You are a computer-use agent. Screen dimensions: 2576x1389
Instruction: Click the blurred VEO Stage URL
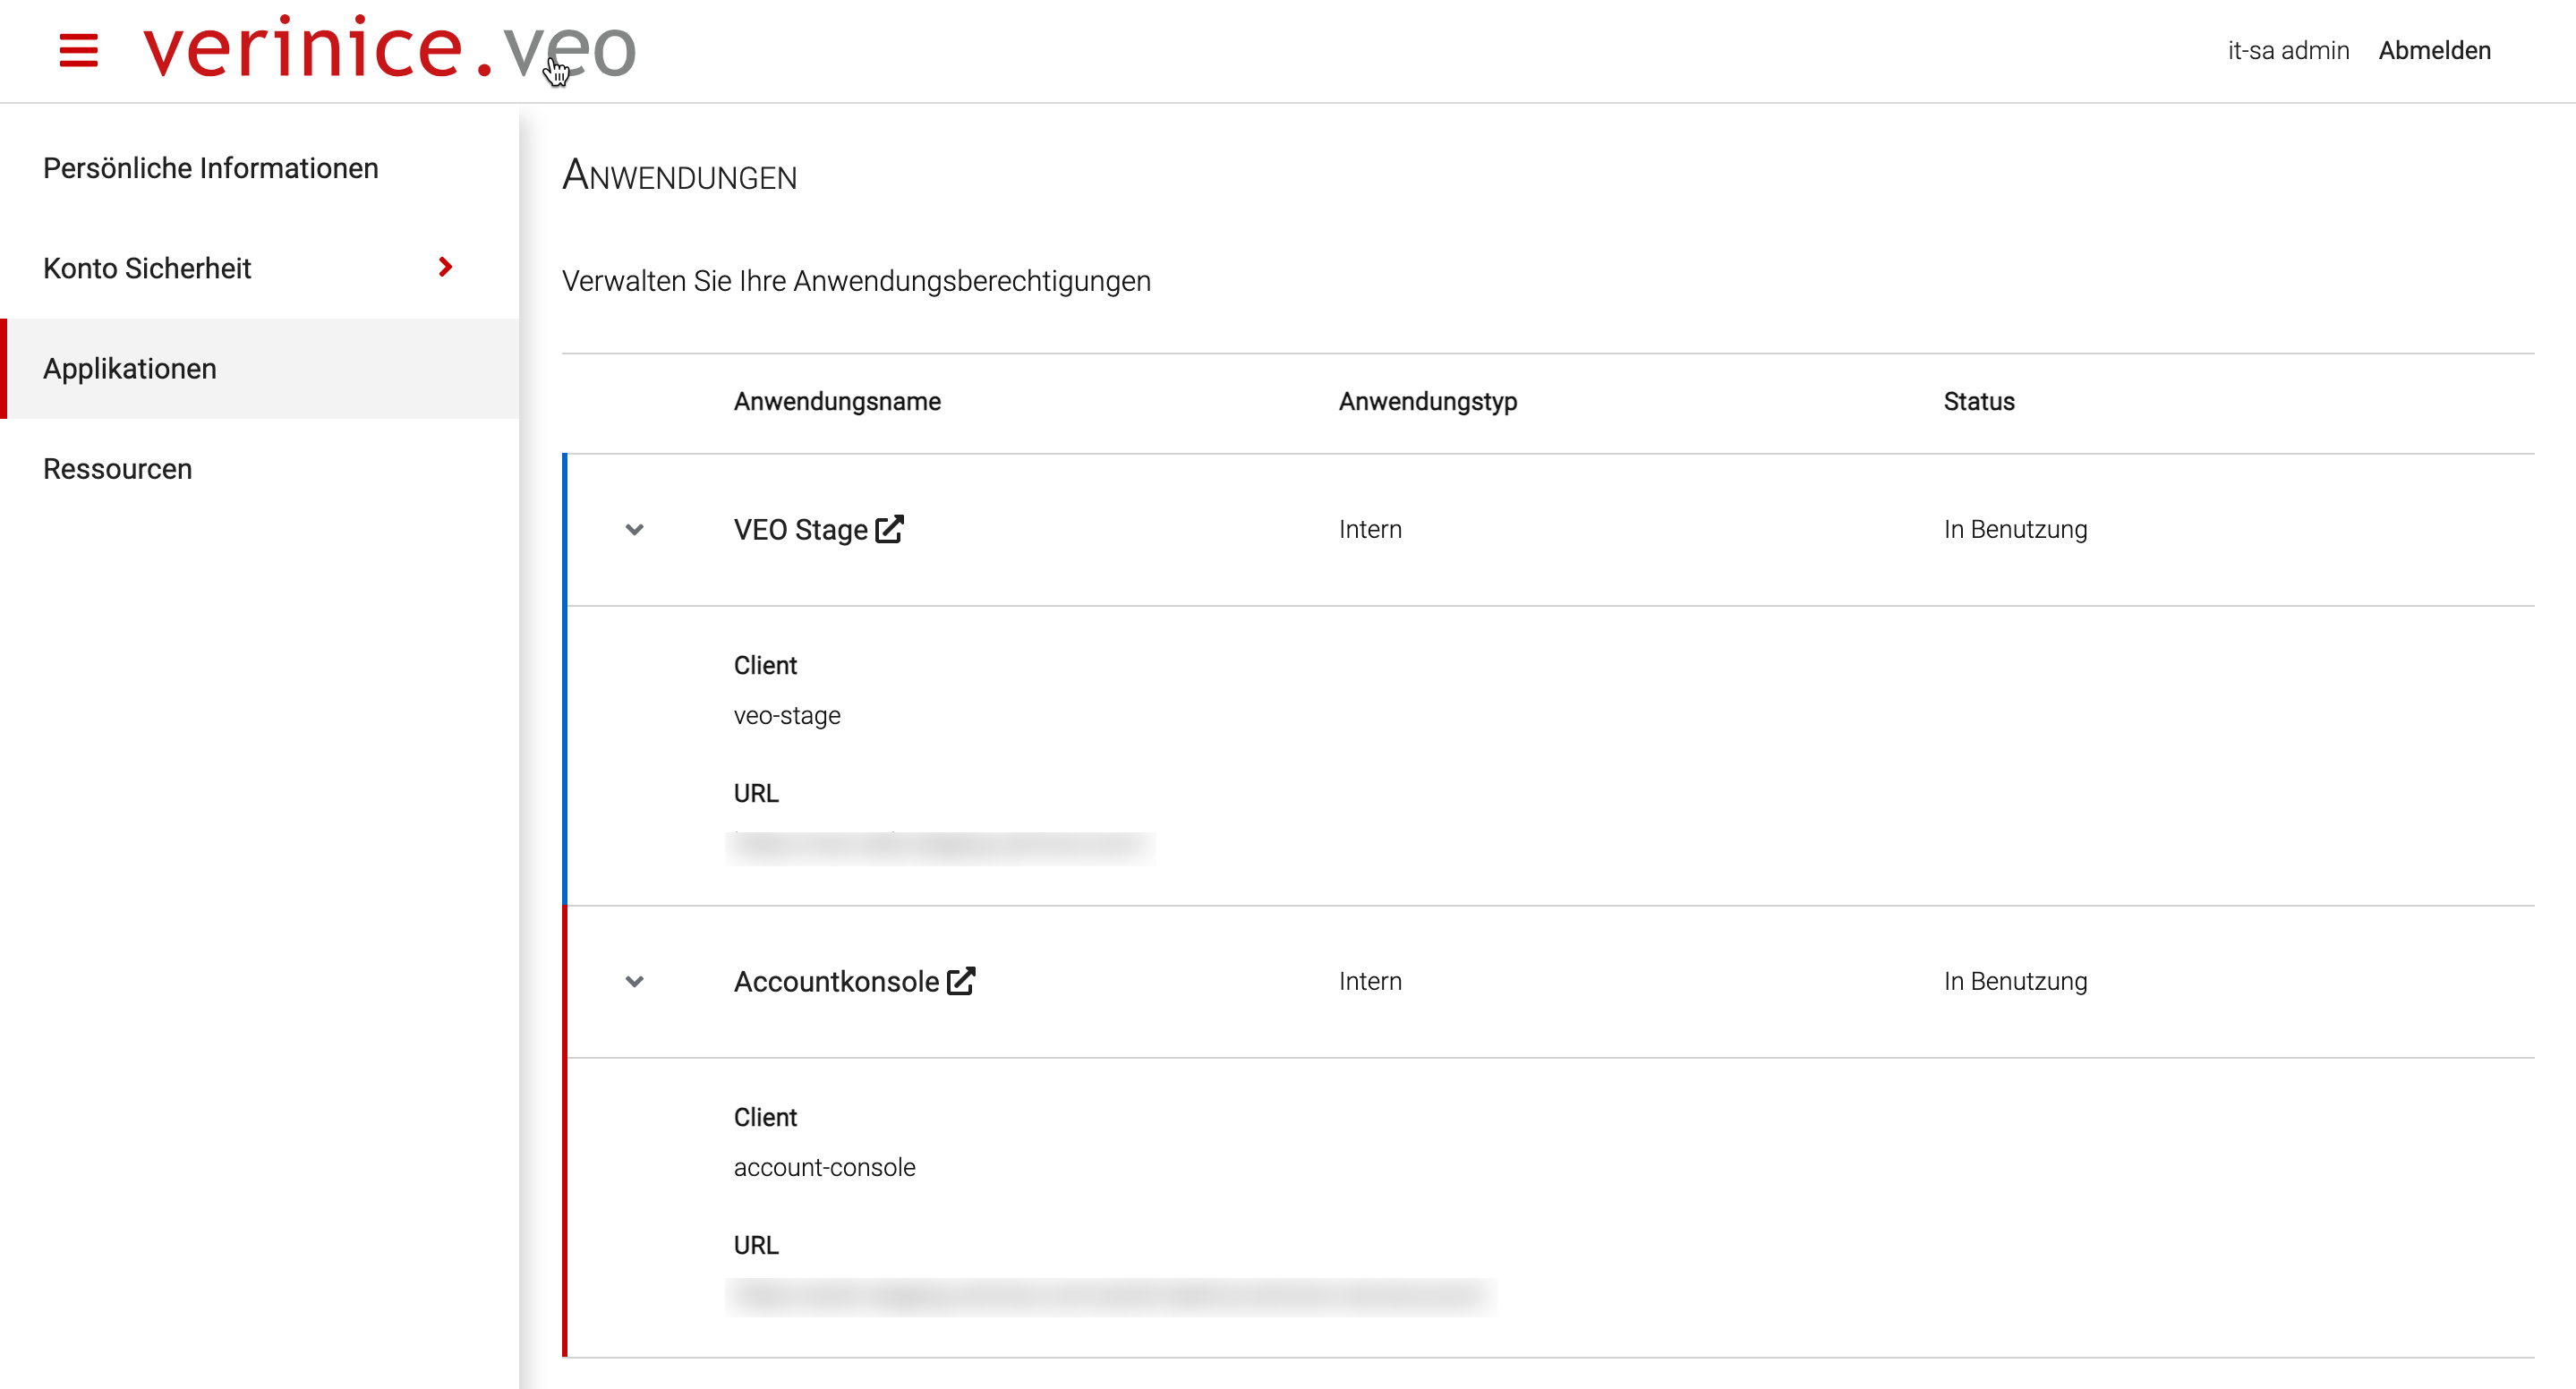tap(940, 847)
